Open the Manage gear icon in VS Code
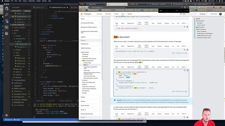 point(7,115)
